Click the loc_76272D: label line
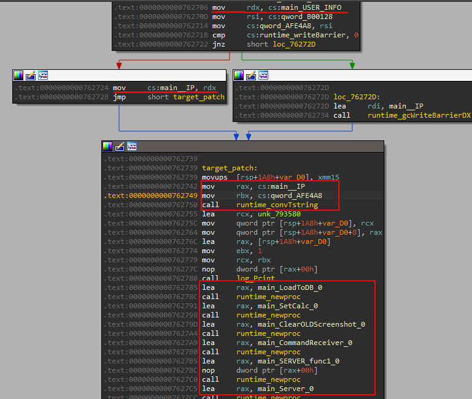Viewport: 472px width, 399px height. coord(357,97)
